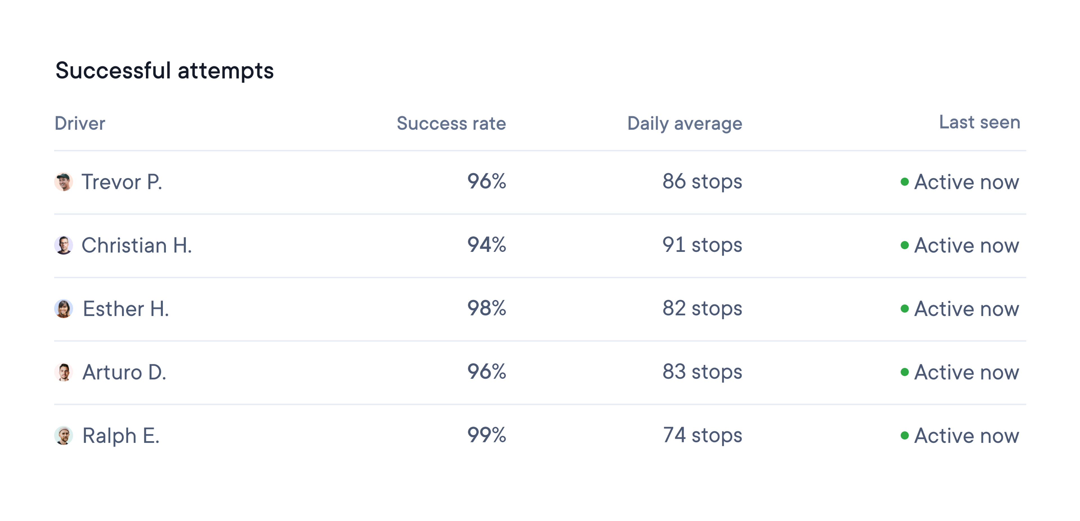Click the Successful attempts heading

165,70
